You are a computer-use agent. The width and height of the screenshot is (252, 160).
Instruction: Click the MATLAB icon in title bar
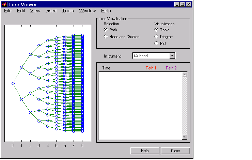4,4
